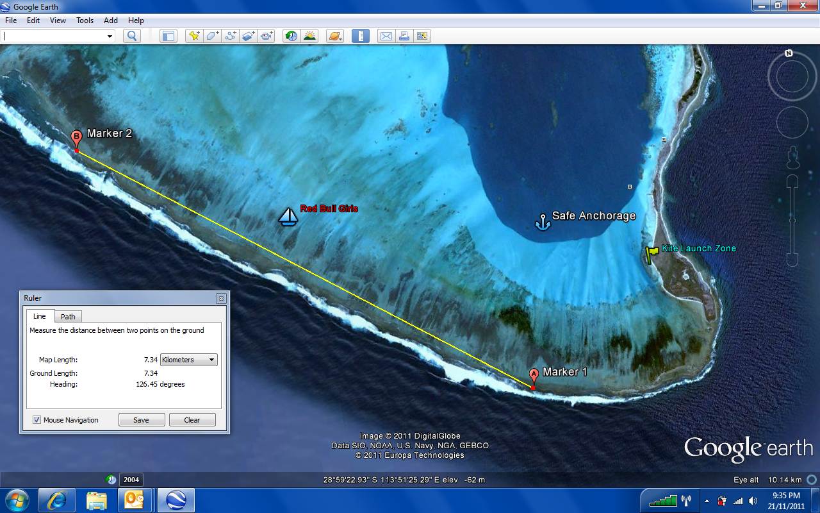The height and width of the screenshot is (513, 820).
Task: Toggle sunlight across the landscape
Action: pos(309,36)
